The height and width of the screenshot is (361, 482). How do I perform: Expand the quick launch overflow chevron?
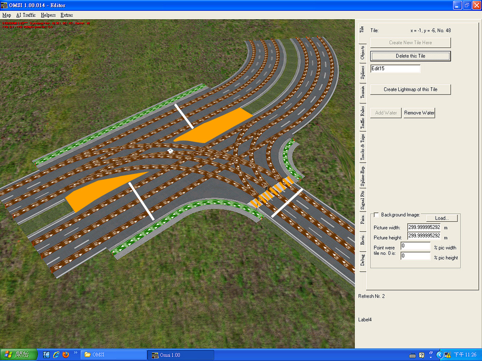pos(75,353)
